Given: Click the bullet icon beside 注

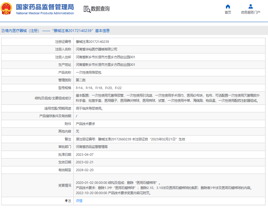Looking at the screenshot, I should point(66,201).
